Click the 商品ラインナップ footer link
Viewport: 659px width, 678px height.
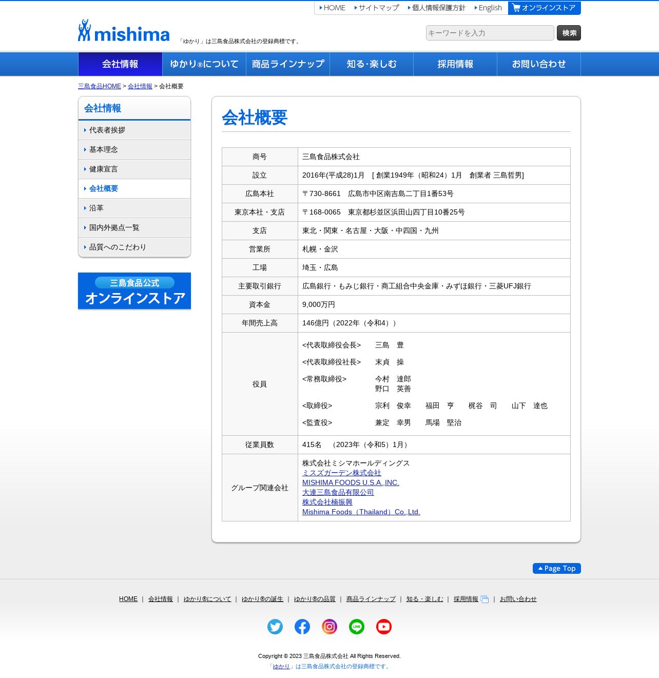point(371,599)
